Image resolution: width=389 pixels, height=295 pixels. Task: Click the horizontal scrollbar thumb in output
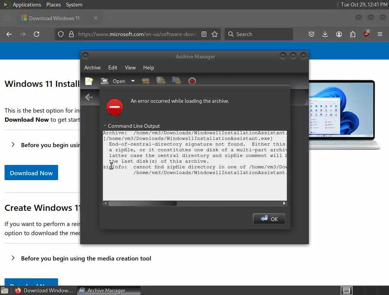click(142, 203)
